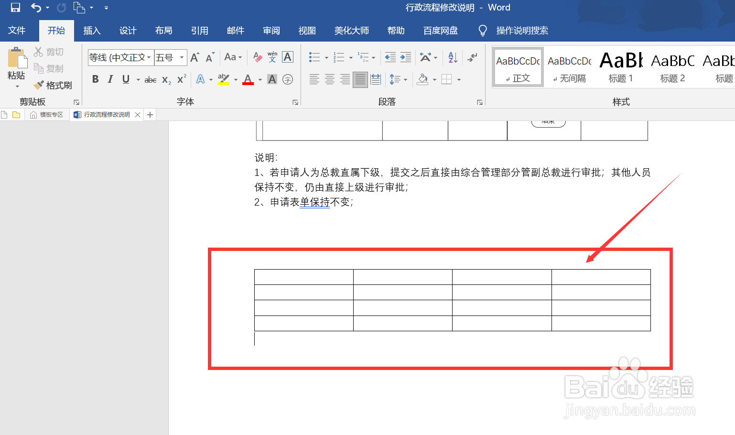This screenshot has width=735, height=435.
Task: Toggle show/hide paragraph marks
Action: 472,57
